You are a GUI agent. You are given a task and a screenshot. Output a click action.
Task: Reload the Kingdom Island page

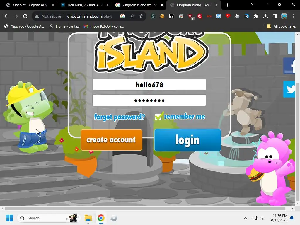click(x=25, y=16)
